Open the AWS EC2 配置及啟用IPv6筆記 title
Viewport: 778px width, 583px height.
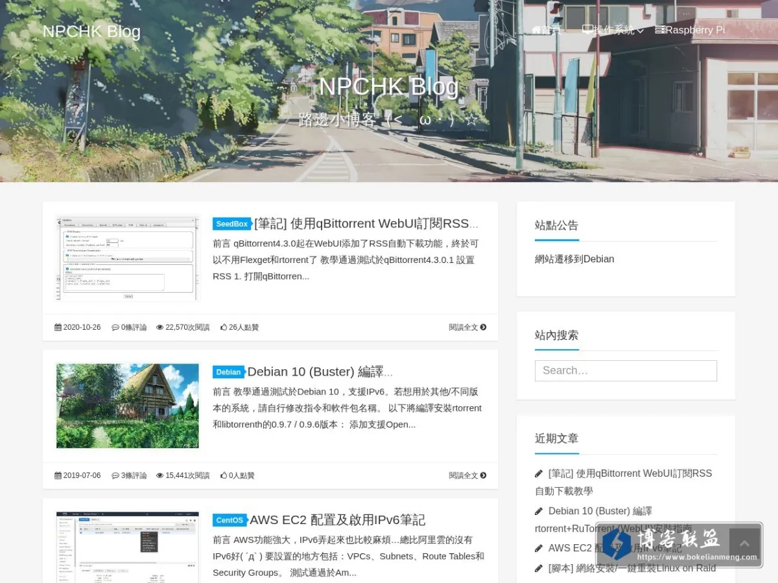click(338, 520)
